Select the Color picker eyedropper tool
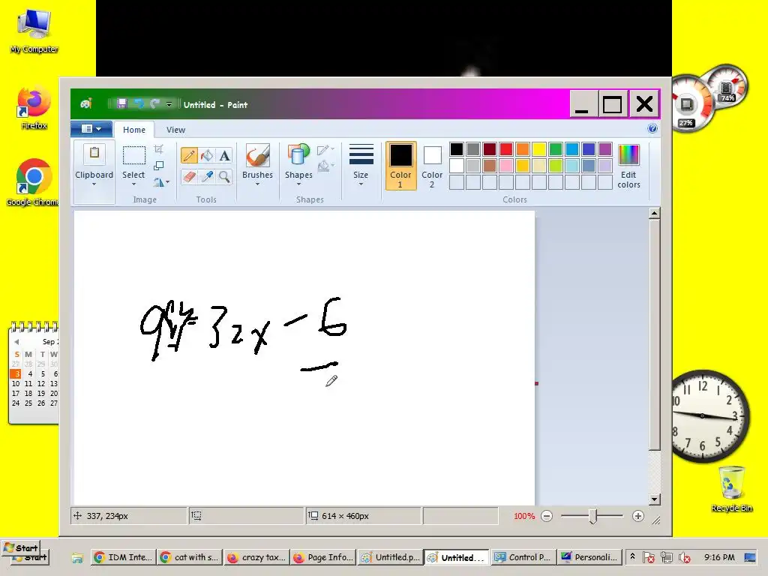768x576 pixels. click(x=207, y=177)
